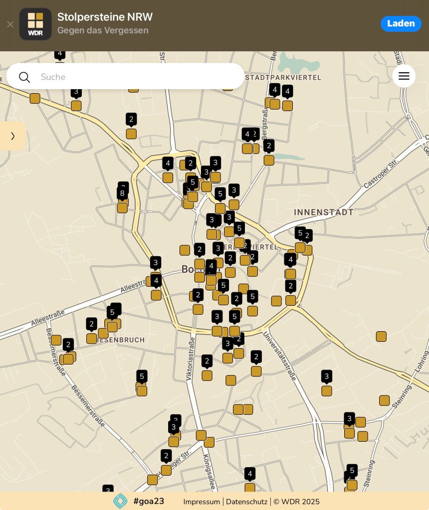
Task: Open the hamburger menu
Action: [x=404, y=76]
